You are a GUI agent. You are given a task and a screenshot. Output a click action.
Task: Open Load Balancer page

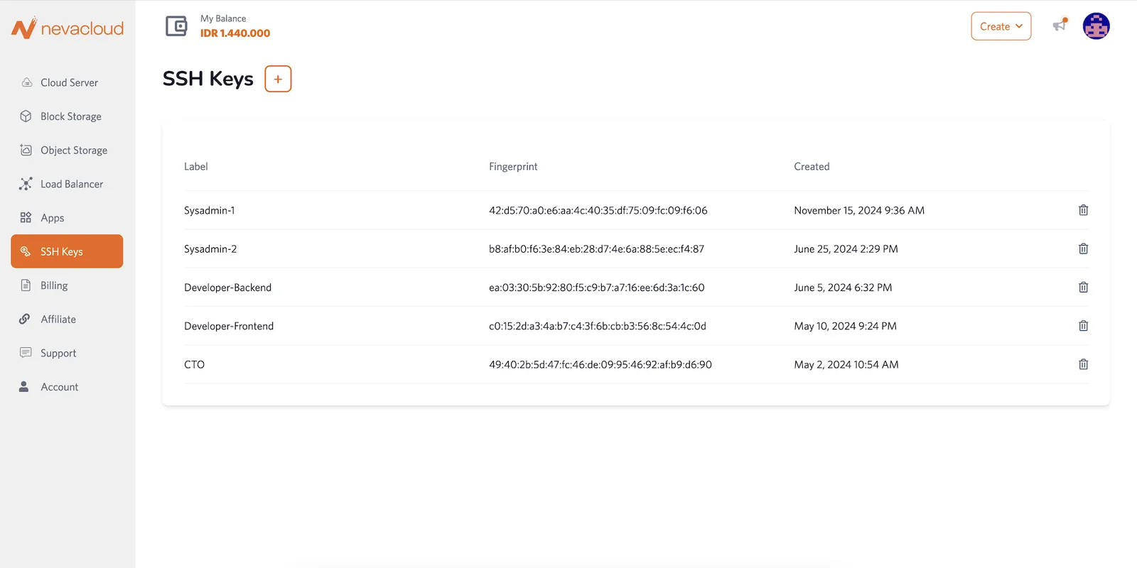tap(71, 184)
